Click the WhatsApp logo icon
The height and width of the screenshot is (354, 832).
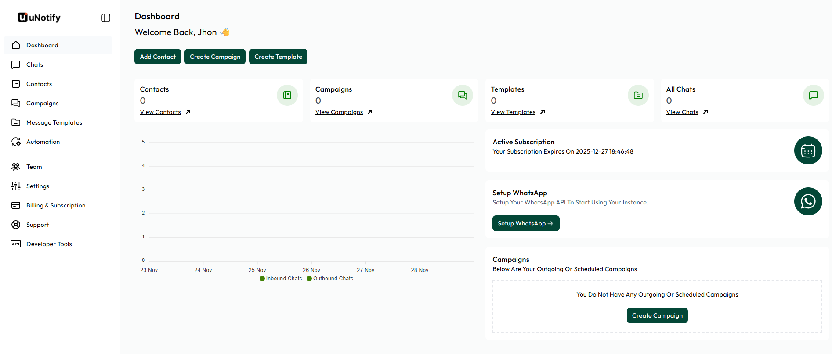[x=808, y=201]
